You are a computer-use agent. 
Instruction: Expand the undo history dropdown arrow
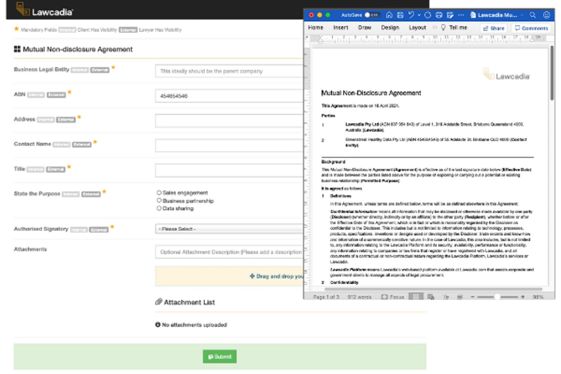(x=419, y=15)
